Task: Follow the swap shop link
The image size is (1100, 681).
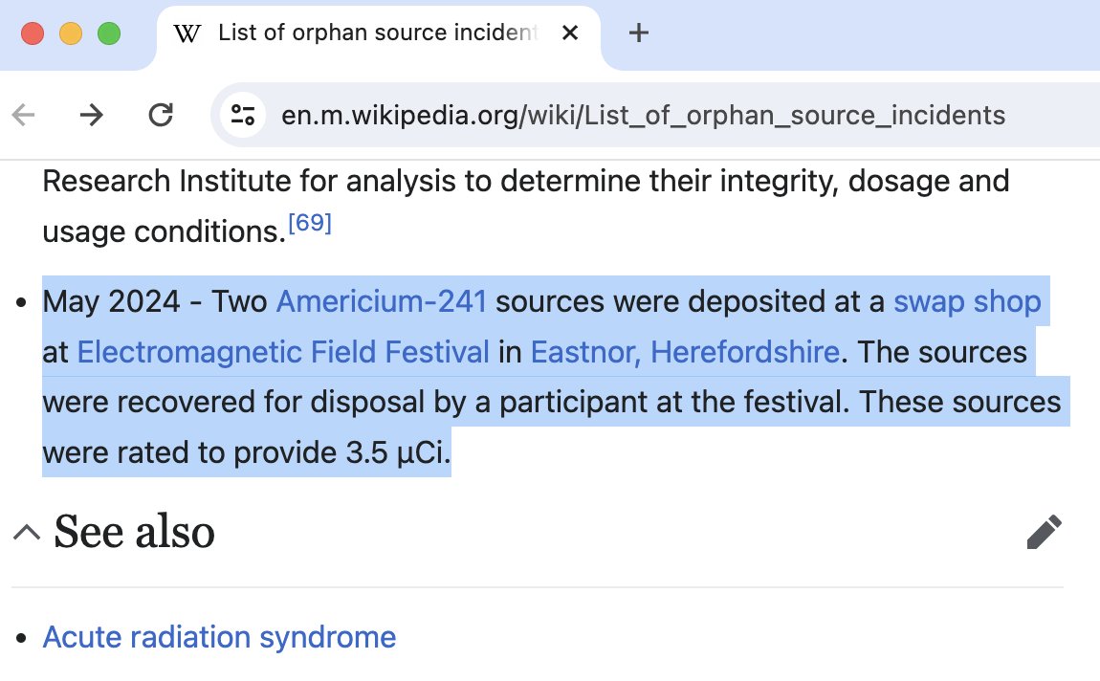Action: tap(967, 301)
